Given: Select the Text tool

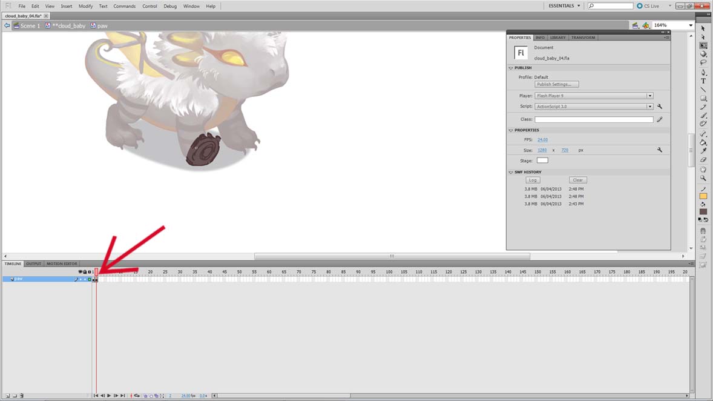Looking at the screenshot, I should tap(703, 81).
